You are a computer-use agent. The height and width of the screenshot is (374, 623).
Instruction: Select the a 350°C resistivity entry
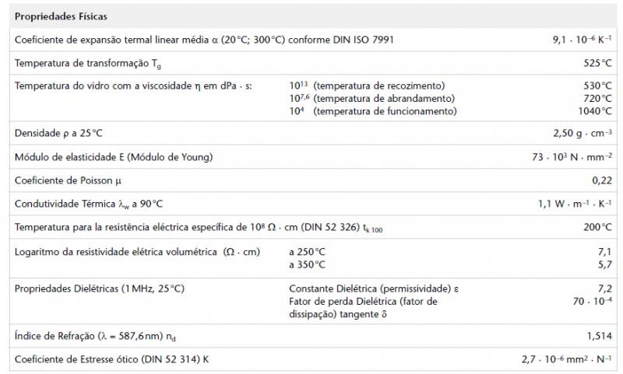pyautogui.click(x=307, y=264)
